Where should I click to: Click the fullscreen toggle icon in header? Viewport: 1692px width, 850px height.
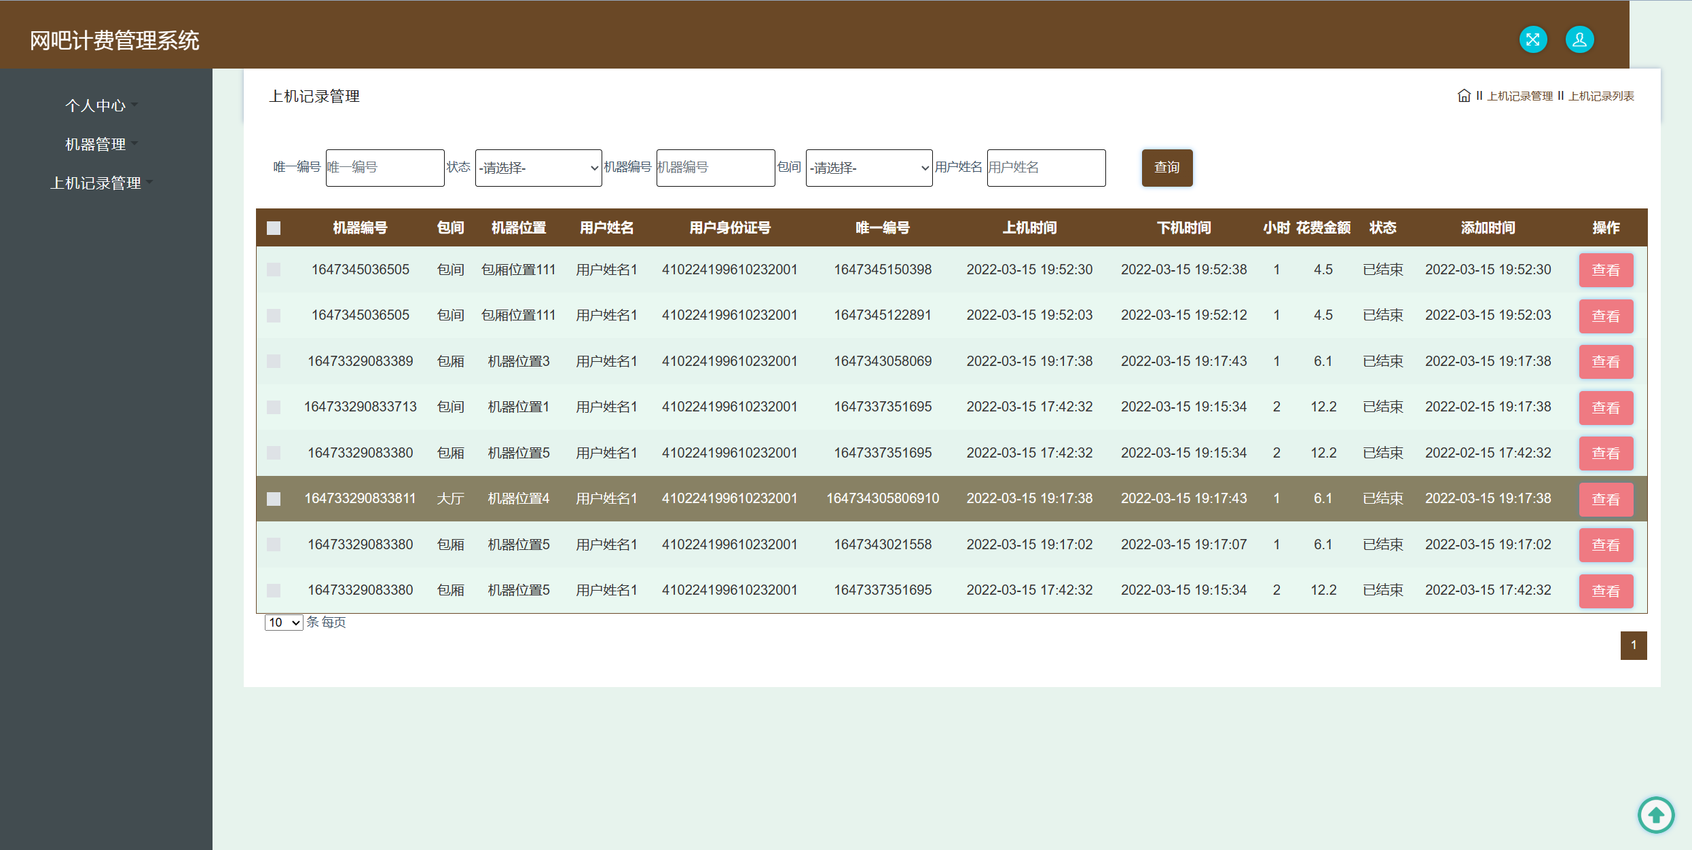click(1532, 39)
